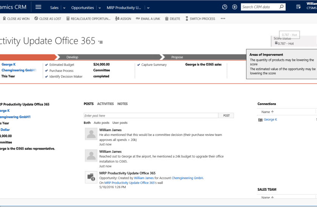Image resolution: width=317 pixels, height=207 pixels.
Task: Click the Delete command
Action: tap(173, 19)
